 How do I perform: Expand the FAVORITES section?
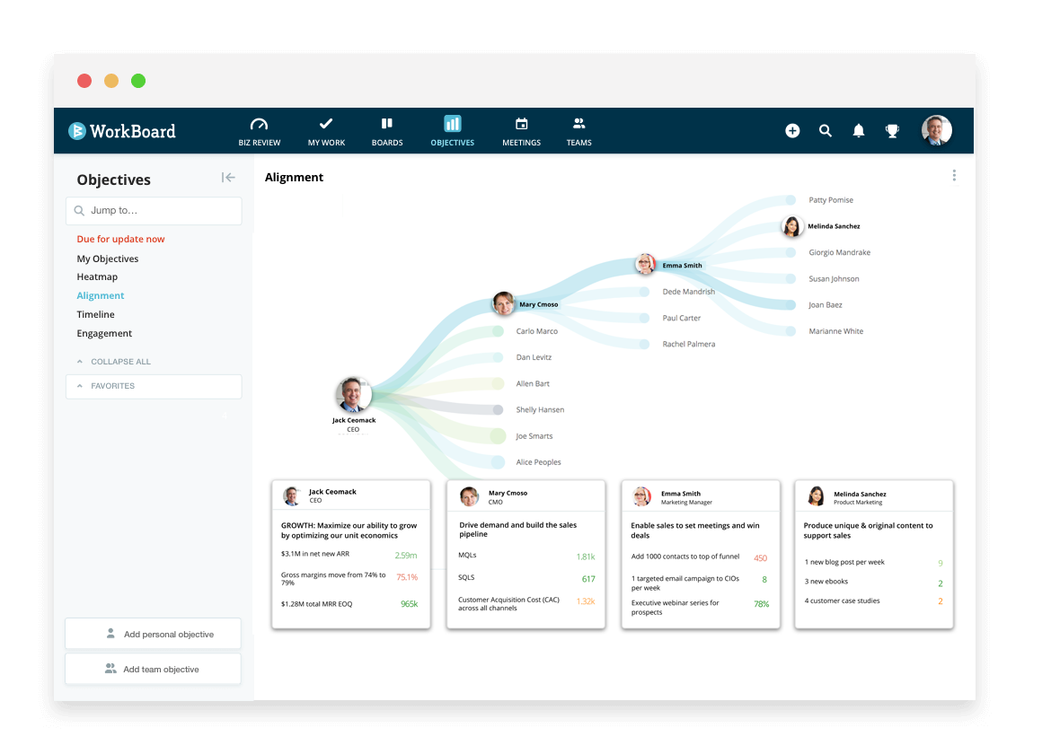coord(154,386)
